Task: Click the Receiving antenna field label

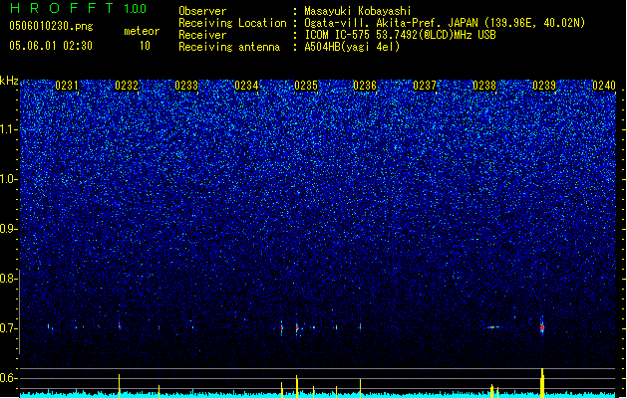Action: [x=229, y=47]
